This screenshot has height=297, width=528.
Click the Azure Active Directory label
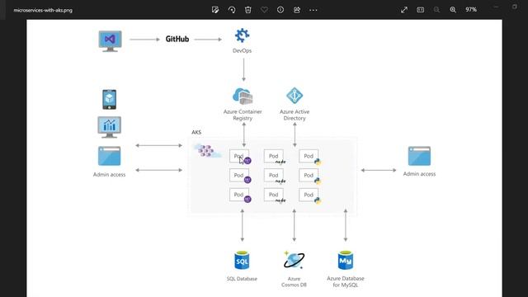click(295, 115)
